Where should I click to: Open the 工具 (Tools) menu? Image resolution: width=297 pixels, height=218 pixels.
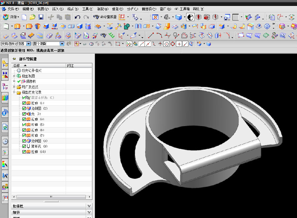click(x=87, y=9)
